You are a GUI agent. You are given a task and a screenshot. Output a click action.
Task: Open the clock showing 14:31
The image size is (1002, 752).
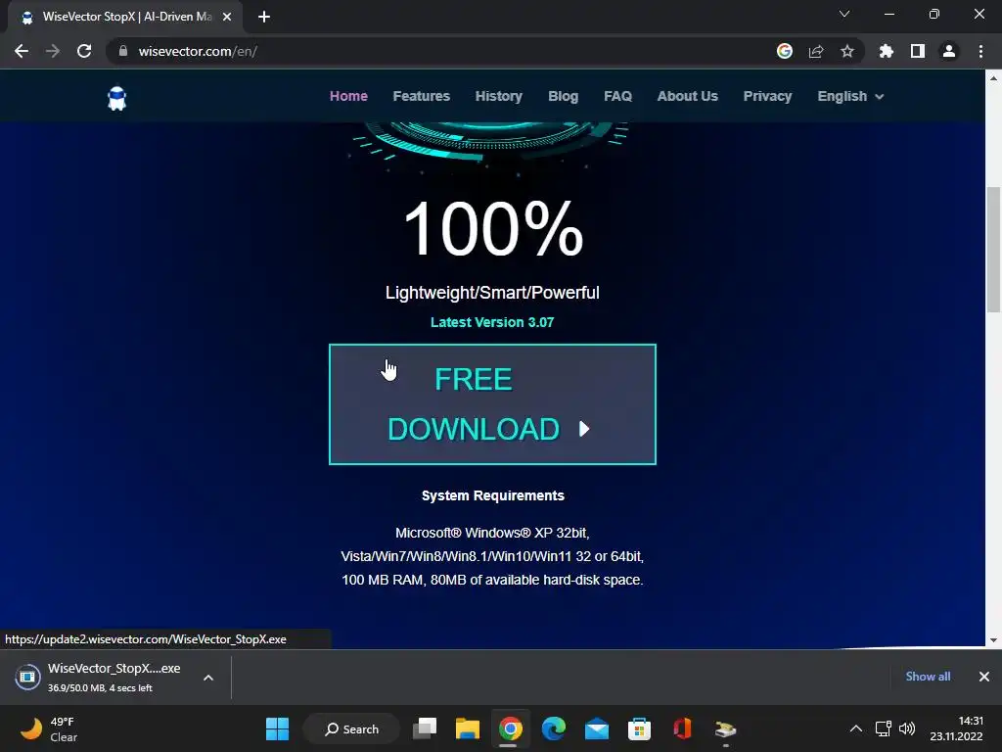[956, 728]
